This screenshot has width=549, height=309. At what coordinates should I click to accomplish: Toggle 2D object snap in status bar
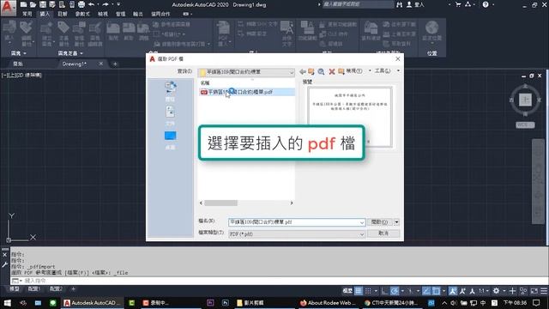click(436, 291)
